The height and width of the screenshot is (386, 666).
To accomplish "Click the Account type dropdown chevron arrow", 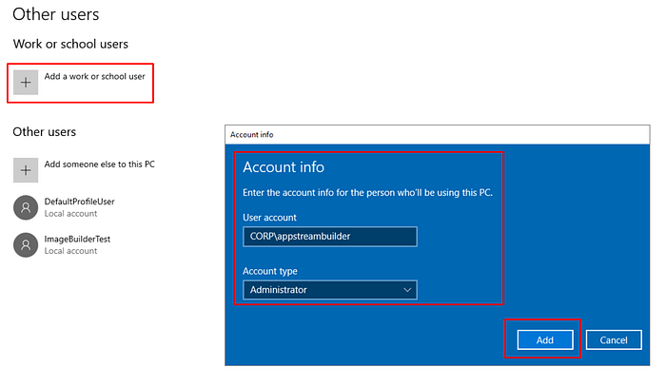I will pos(407,290).
